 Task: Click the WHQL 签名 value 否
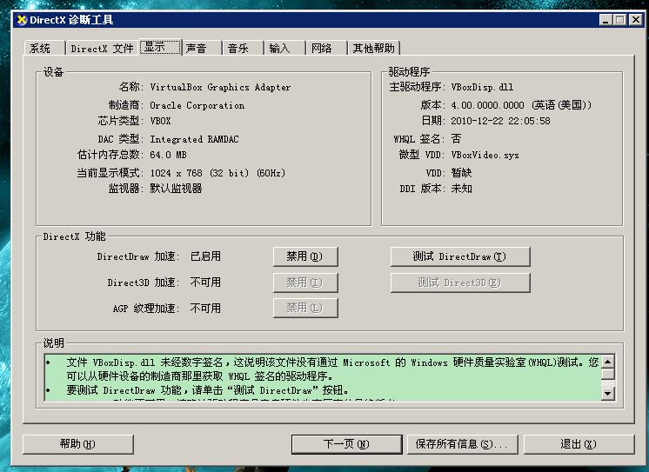(x=456, y=138)
